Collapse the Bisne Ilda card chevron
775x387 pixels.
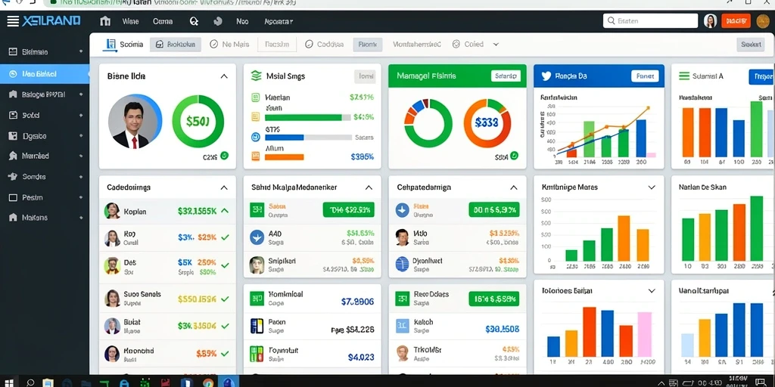coord(224,76)
